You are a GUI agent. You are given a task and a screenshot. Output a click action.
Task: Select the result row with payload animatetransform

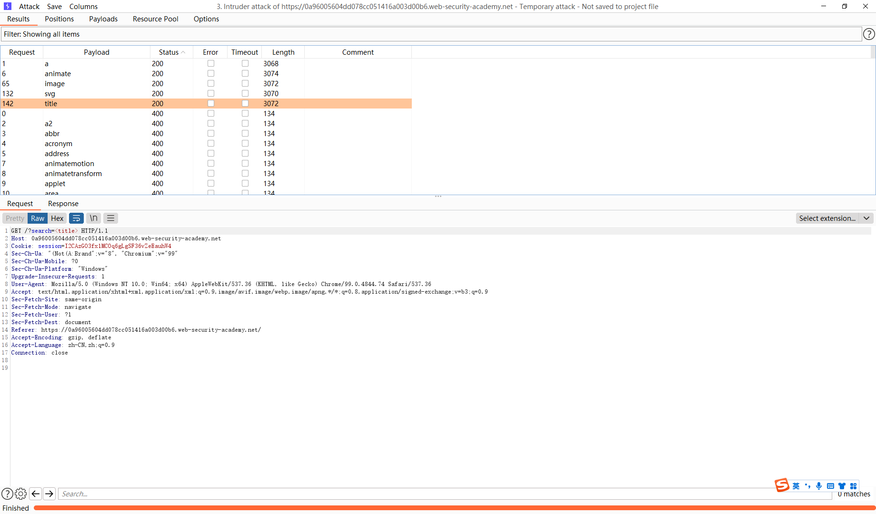pyautogui.click(x=206, y=173)
